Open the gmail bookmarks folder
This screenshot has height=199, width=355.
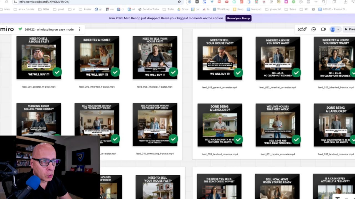tap(59, 9)
